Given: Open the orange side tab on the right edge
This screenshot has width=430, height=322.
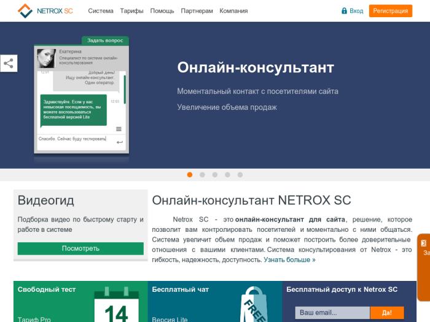Looking at the screenshot, I should pyautogui.click(x=424, y=267).
